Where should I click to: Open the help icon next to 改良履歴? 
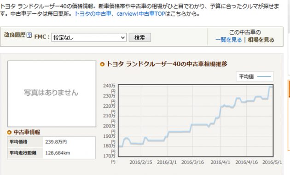[29, 35]
